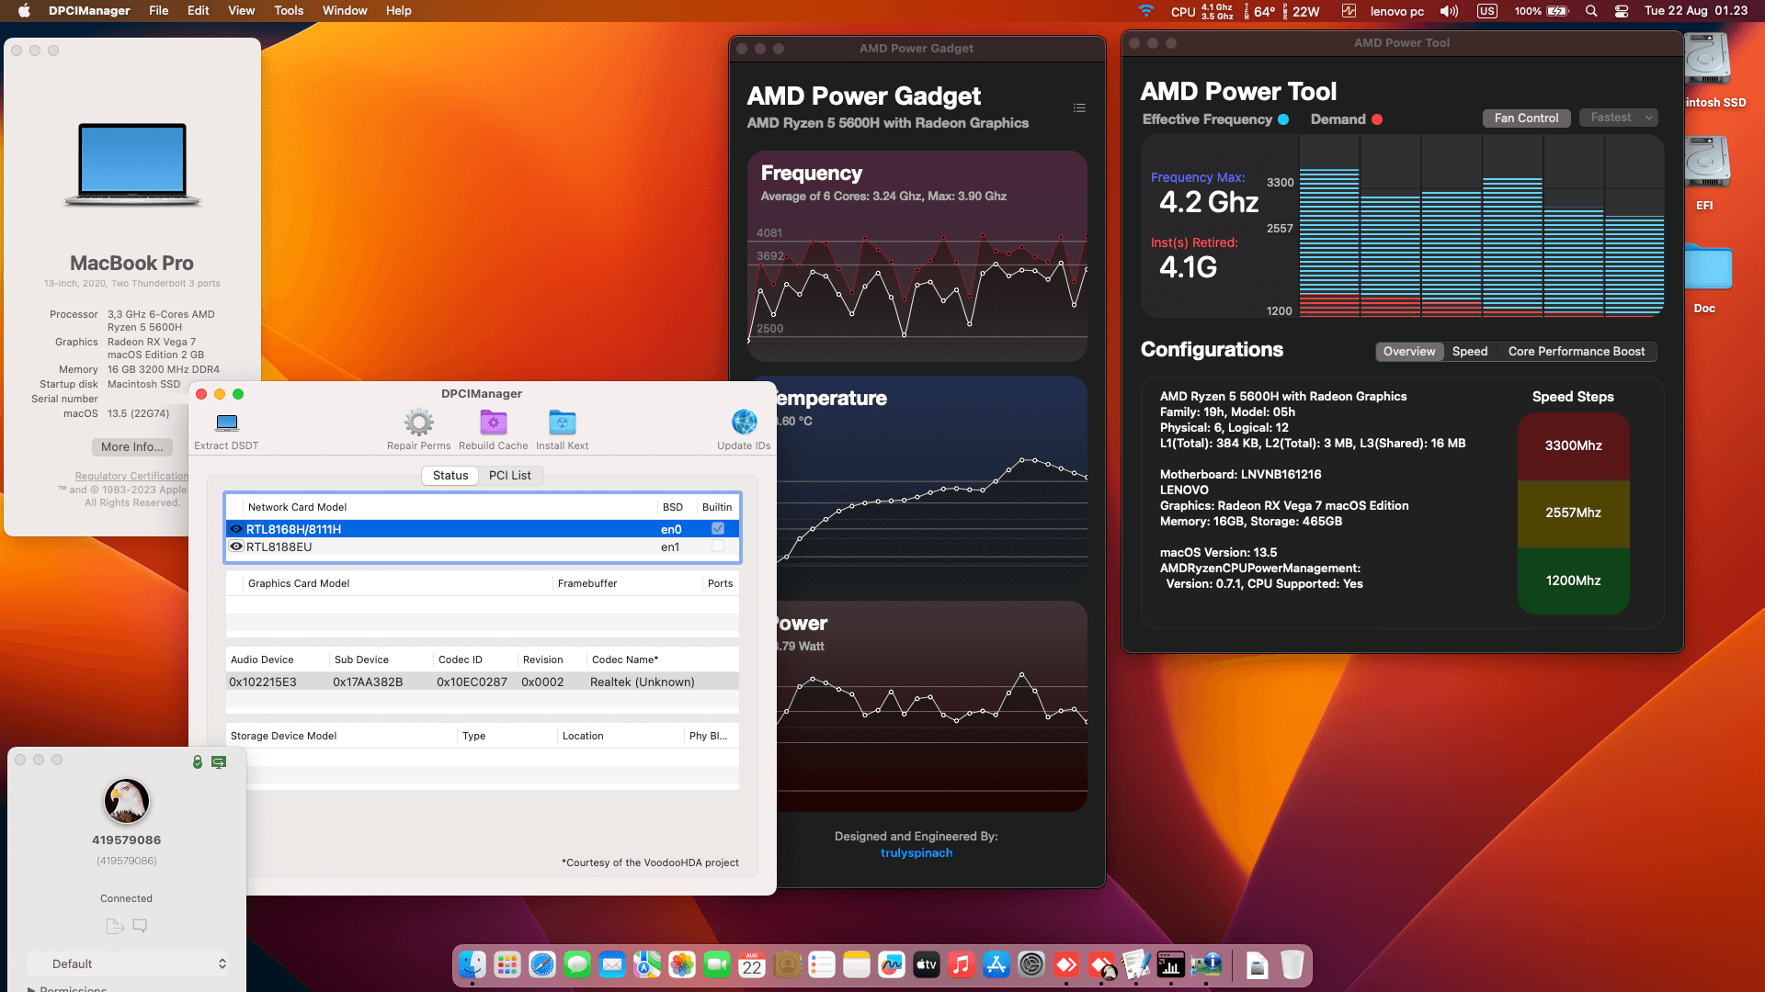The width and height of the screenshot is (1765, 992).
Task: Click Extract DSDT icon in DPCIManager
Action: [x=227, y=423]
